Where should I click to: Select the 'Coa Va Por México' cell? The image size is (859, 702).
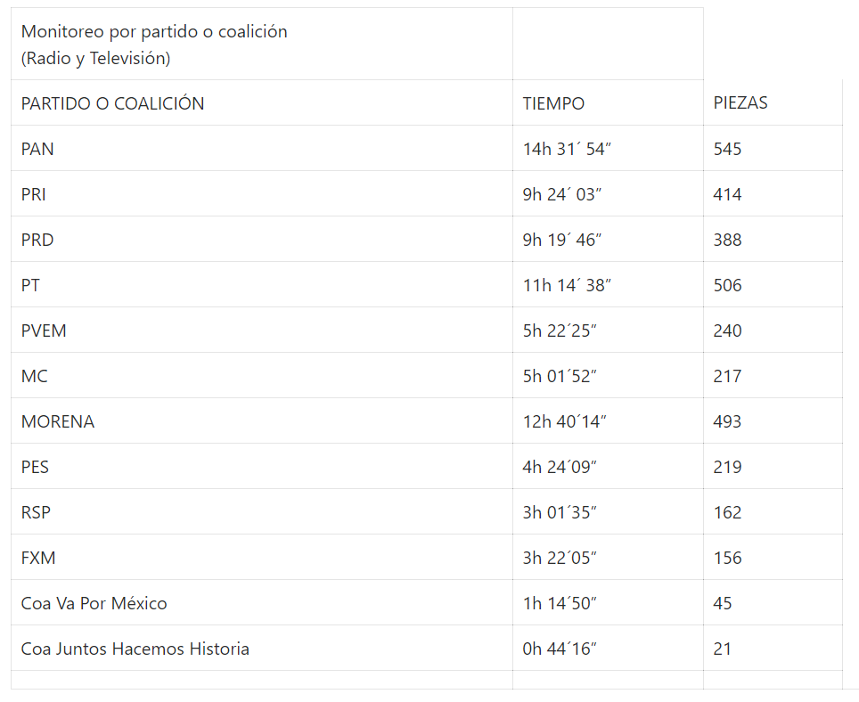pos(94,603)
